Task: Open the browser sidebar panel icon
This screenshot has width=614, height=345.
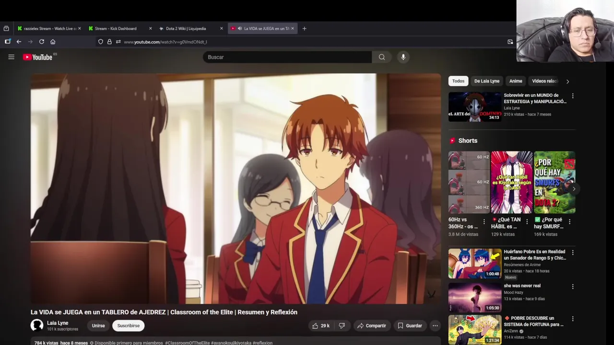Action: pyautogui.click(x=8, y=42)
